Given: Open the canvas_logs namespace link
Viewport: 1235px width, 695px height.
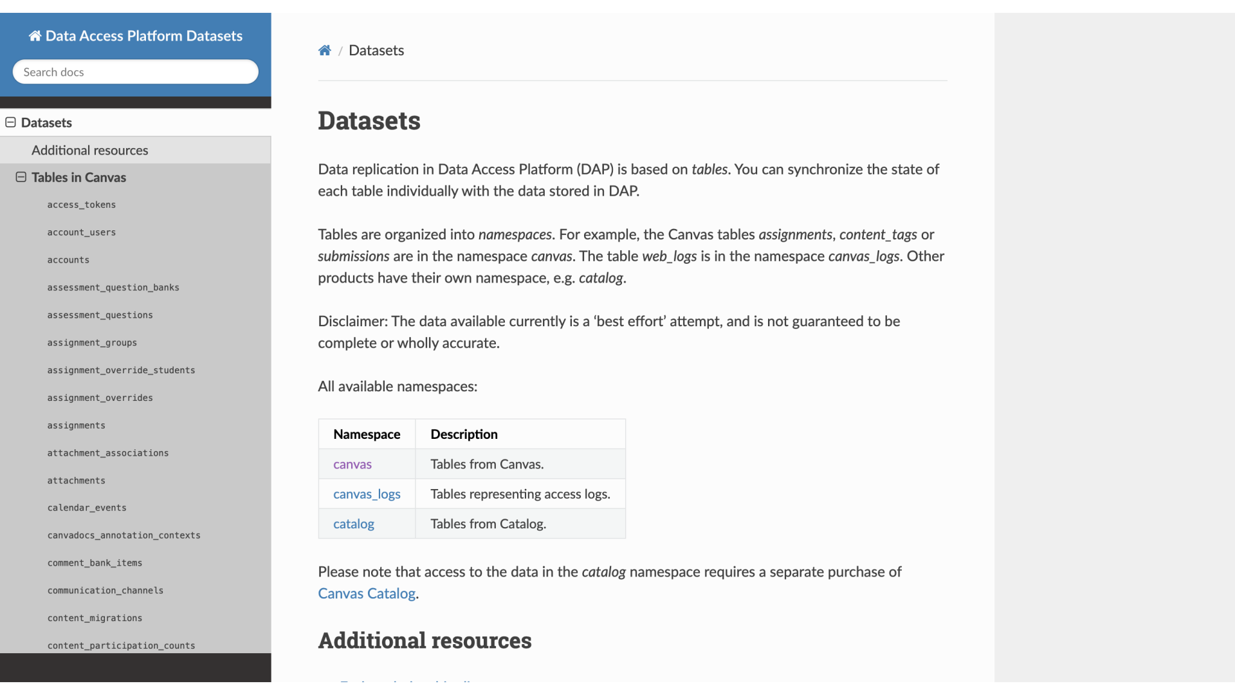Looking at the screenshot, I should (367, 494).
